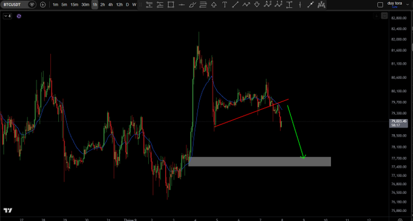
Task: Select the parallel lines tool icon
Action: pyautogui.click(x=203, y=4)
